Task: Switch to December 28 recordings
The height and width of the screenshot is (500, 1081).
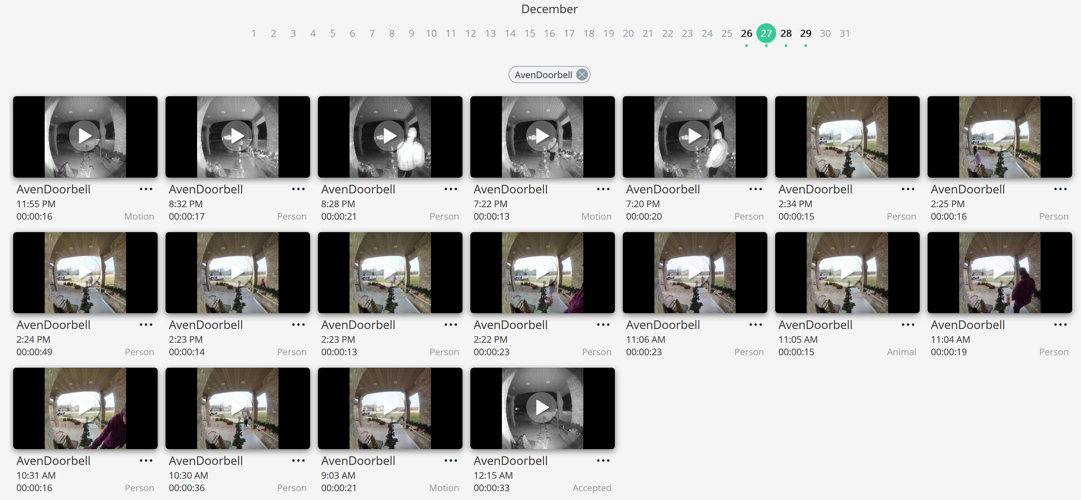Action: pos(786,33)
